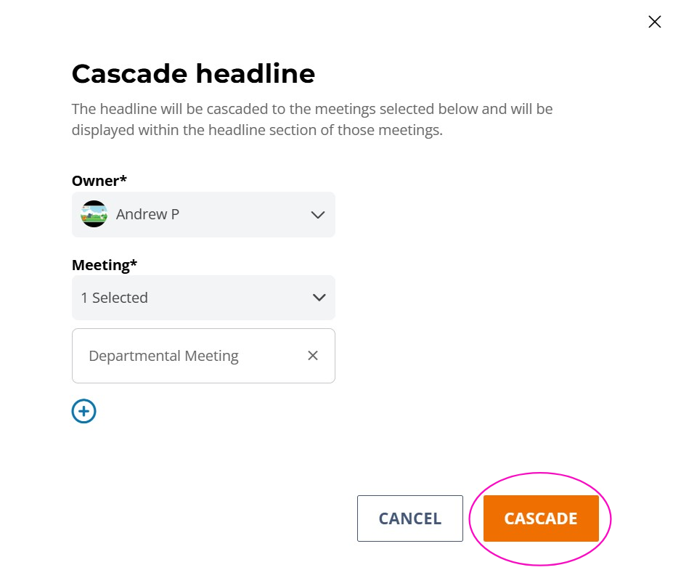Click the Meeting field label
This screenshot has height=586, width=673.
pyautogui.click(x=105, y=265)
